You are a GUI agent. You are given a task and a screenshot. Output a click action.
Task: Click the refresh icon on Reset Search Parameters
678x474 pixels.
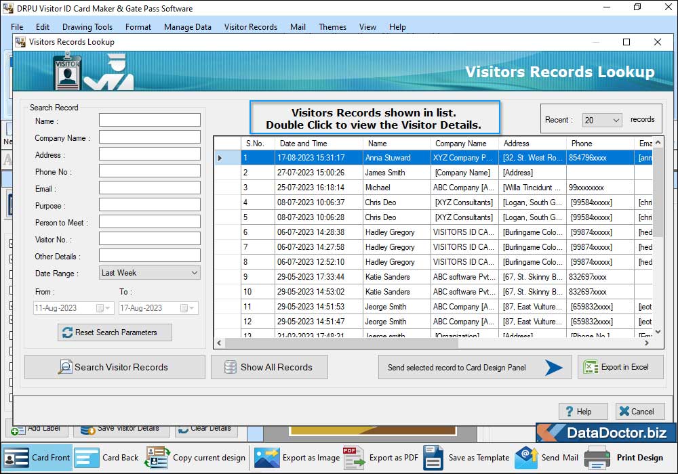[x=67, y=332]
